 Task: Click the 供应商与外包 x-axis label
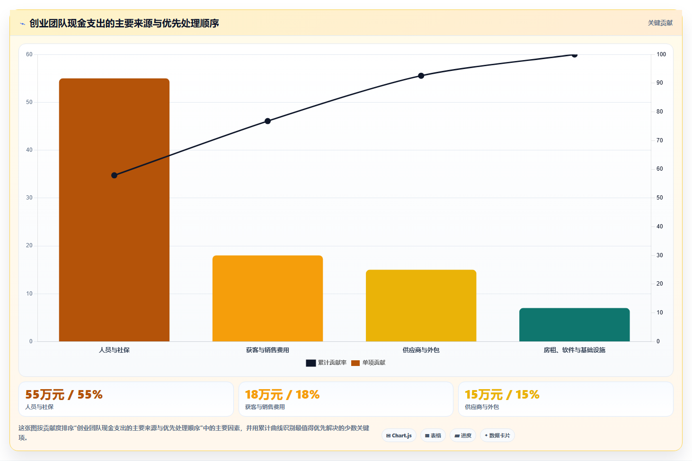click(421, 350)
